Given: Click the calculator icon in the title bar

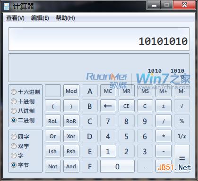Looking at the screenshot, I should tap(6, 7).
